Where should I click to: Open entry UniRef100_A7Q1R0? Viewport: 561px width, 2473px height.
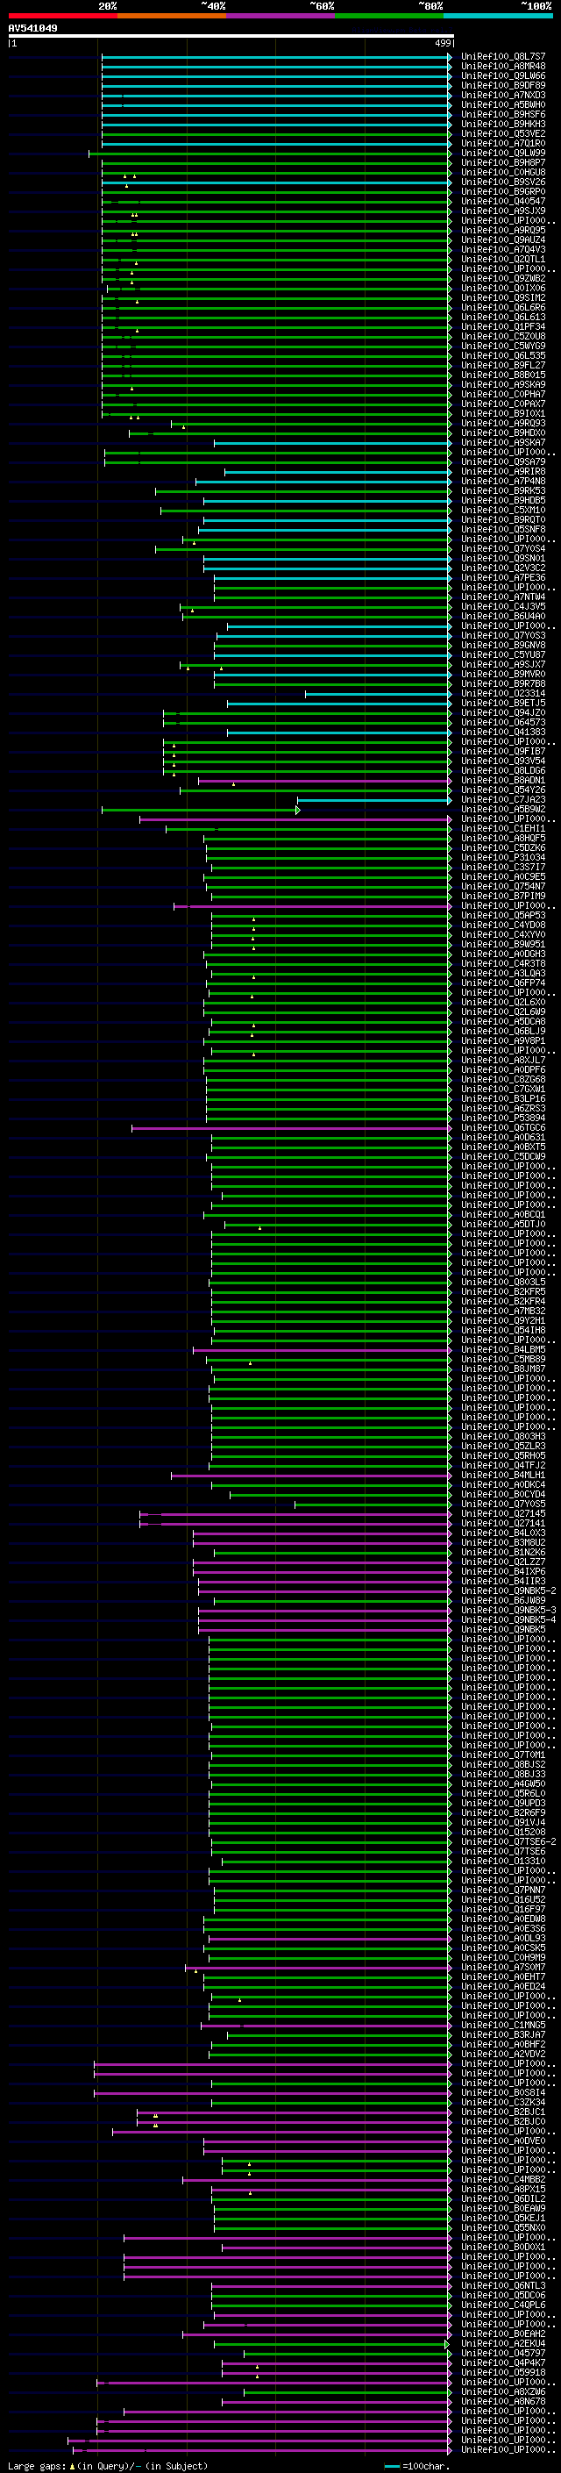tap(502, 143)
